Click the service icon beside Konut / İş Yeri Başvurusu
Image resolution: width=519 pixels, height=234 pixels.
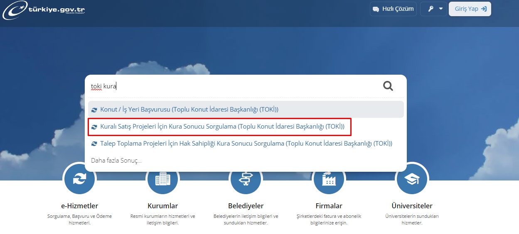pos(94,110)
